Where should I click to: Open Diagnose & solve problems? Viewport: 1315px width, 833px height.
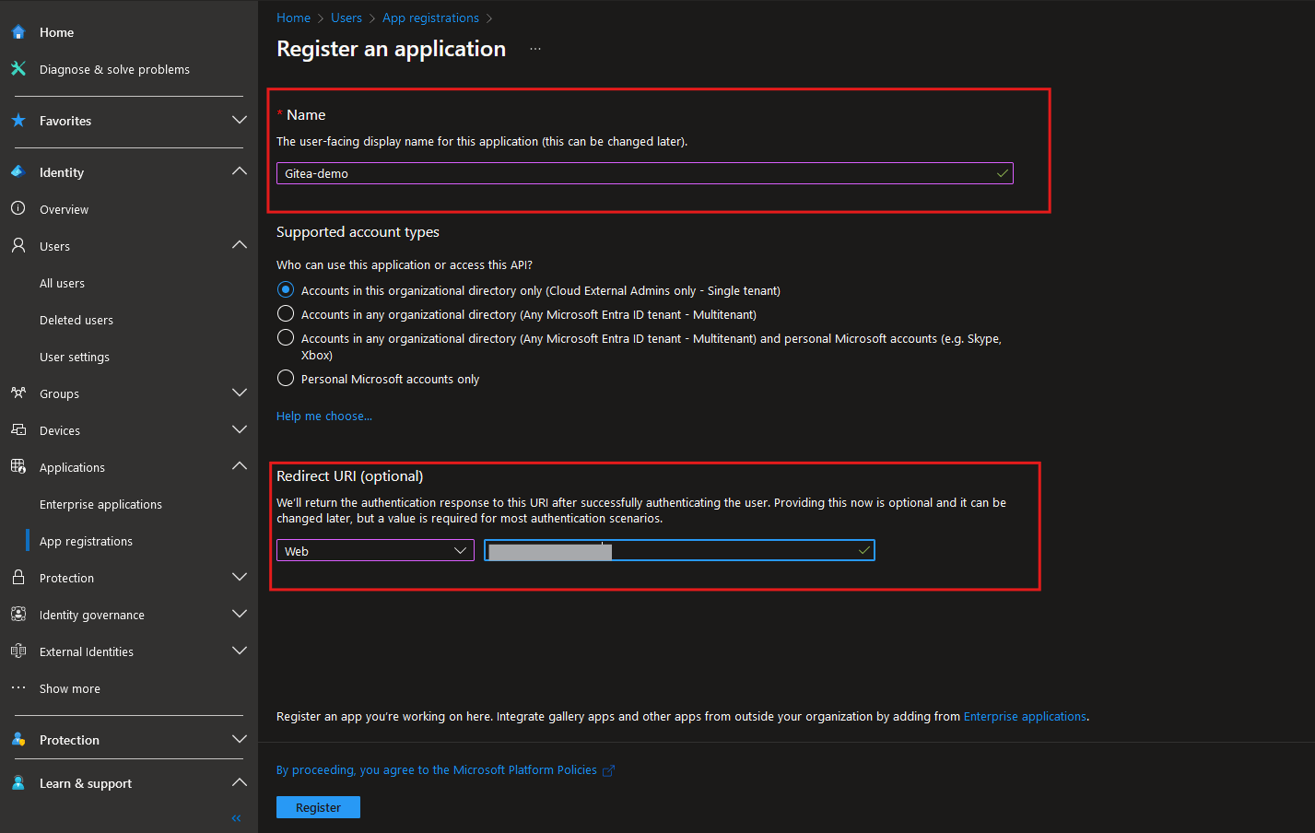(114, 69)
